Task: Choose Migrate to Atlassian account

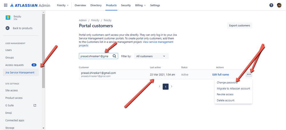Action: (233, 88)
